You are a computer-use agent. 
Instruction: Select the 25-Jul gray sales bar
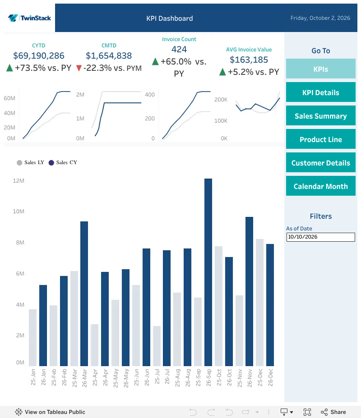pos(157,346)
